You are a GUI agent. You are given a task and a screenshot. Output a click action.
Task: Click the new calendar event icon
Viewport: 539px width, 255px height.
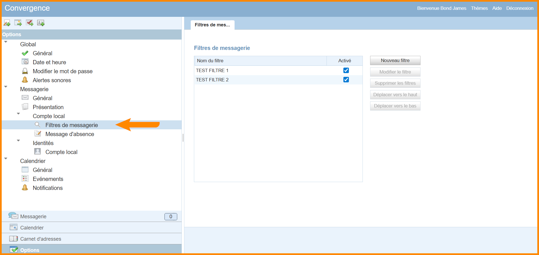(x=18, y=23)
